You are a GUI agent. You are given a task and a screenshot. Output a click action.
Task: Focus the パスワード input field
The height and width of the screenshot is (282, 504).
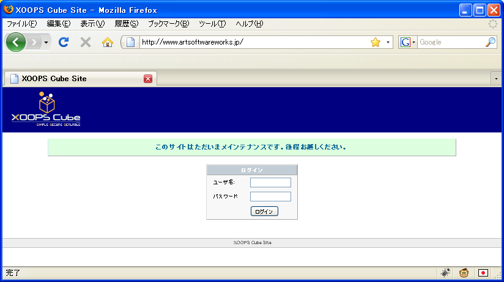(x=270, y=197)
